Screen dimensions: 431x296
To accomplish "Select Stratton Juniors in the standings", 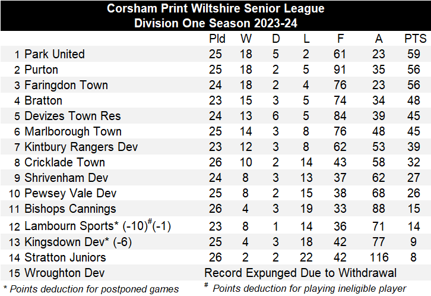I will [65, 257].
